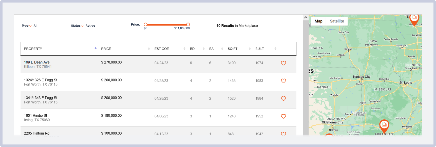The height and width of the screenshot is (147, 436).
Task: Expand the Status filter dropdown
Action: click(x=77, y=26)
